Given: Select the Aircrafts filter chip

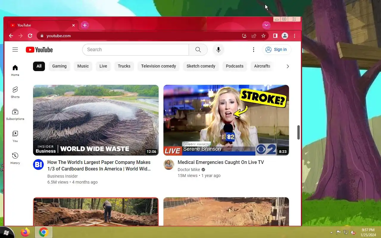Looking at the screenshot, I should coord(262,66).
